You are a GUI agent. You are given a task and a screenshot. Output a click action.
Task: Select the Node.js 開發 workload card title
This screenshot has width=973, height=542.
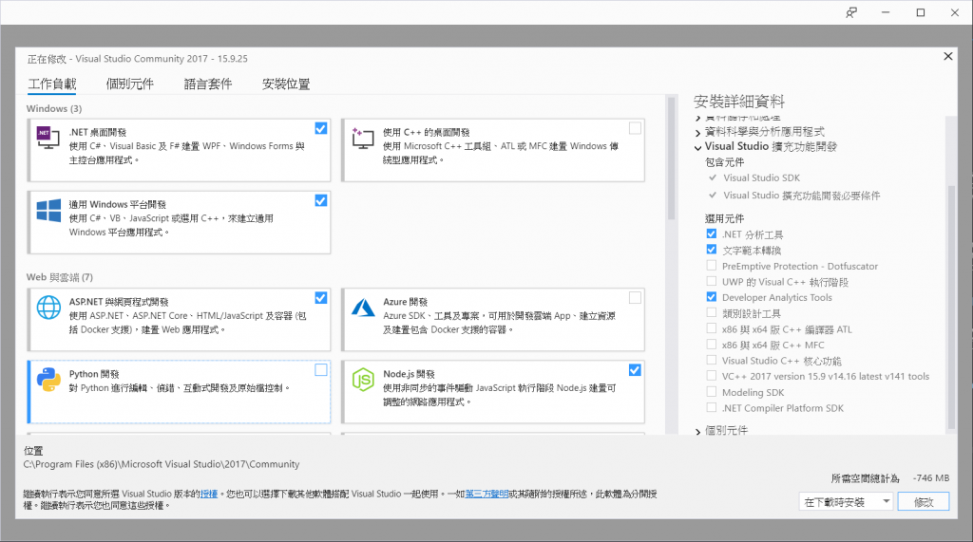409,374
